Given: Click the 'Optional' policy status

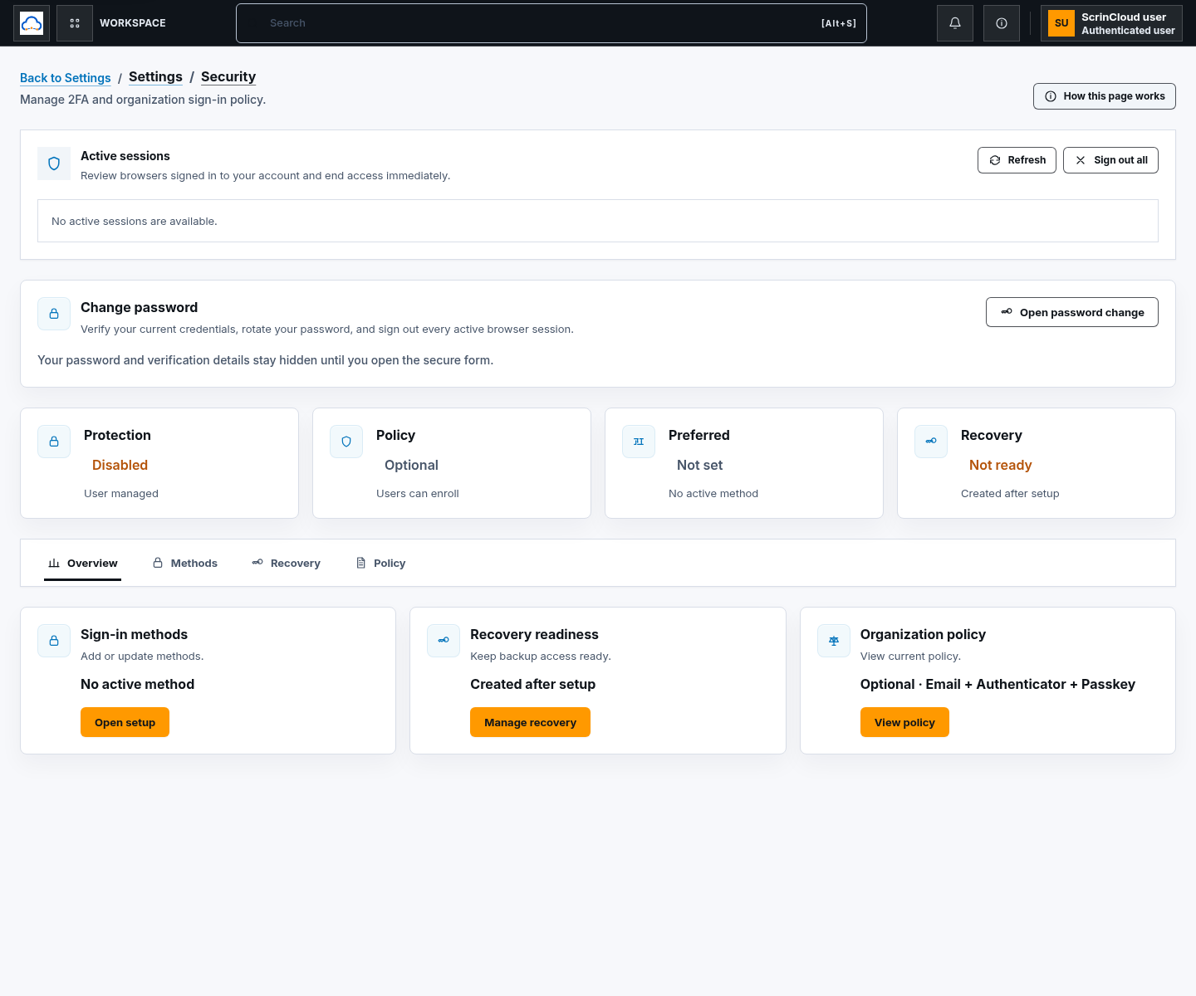Looking at the screenshot, I should coord(411,465).
